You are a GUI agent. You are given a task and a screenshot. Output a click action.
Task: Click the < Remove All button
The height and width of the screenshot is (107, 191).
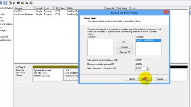click(124, 52)
